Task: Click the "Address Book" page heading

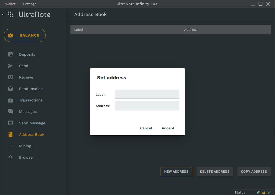Action: point(90,14)
